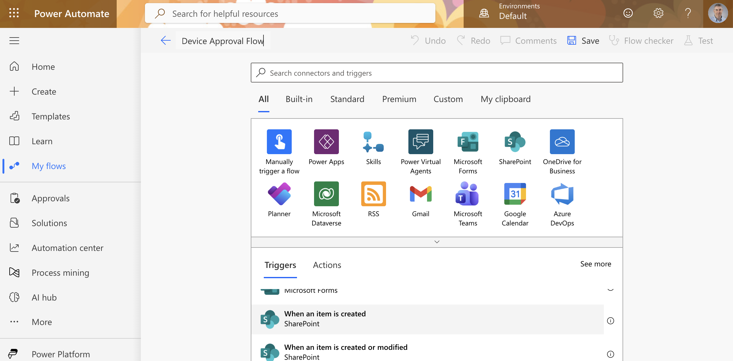Pick the OneDrive for Business connector
This screenshot has width=733, height=361.
pos(562,142)
